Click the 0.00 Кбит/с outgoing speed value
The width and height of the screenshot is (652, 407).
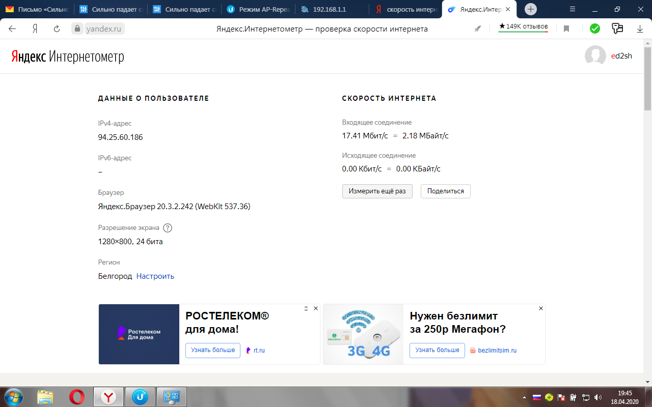click(x=362, y=169)
